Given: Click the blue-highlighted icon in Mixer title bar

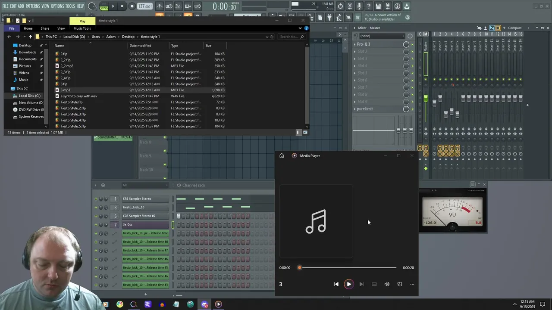Looking at the screenshot, I should [492, 28].
